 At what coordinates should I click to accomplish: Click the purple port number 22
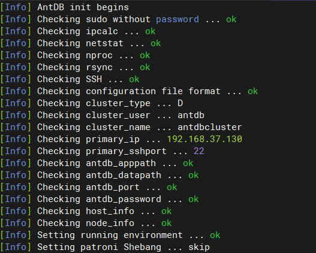[198, 151]
